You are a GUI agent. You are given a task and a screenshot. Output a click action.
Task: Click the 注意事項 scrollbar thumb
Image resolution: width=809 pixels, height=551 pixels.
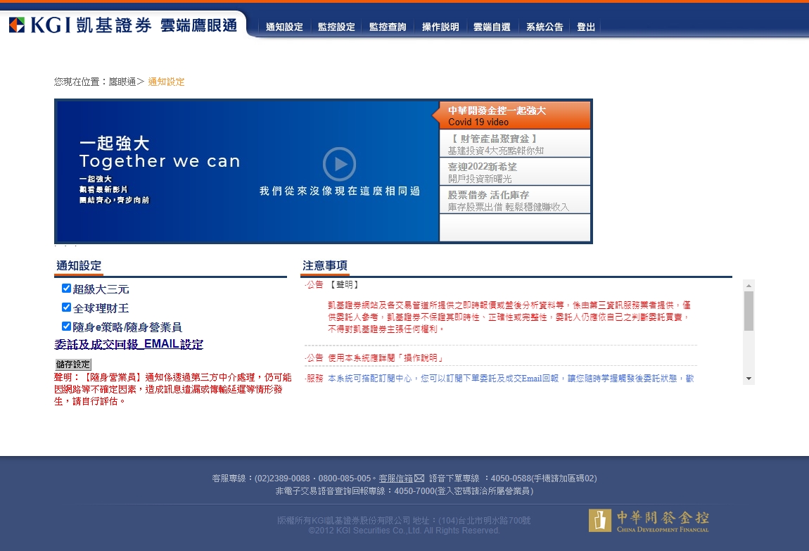point(749,311)
